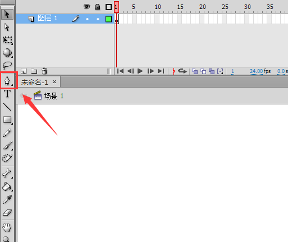Screen dimensions: 288x242
Task: Choose the Brush tool
Action: pyautogui.click(x=7, y=145)
